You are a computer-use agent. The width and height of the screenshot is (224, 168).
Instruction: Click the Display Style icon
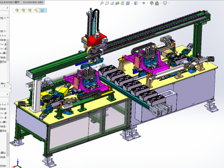tap(136, 3)
